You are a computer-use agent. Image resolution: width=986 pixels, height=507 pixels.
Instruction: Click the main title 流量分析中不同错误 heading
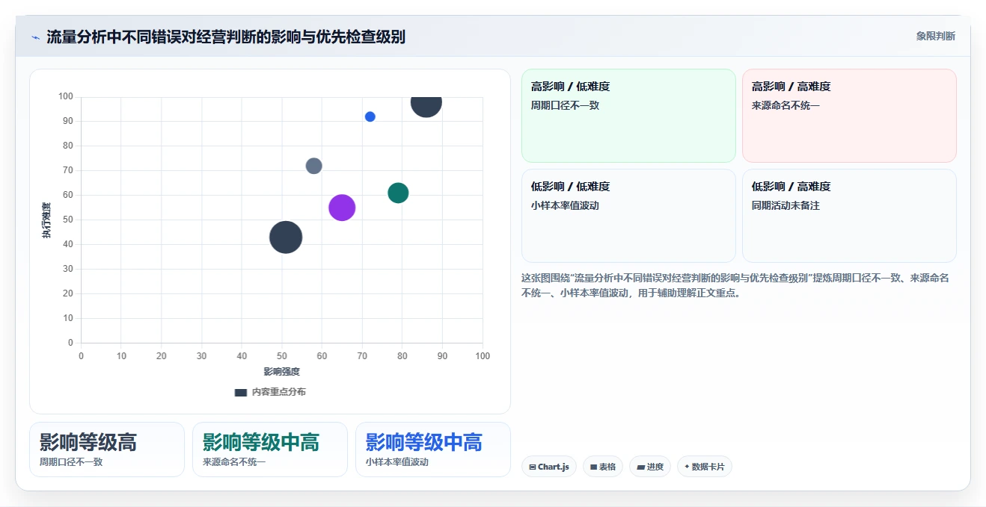pos(226,37)
